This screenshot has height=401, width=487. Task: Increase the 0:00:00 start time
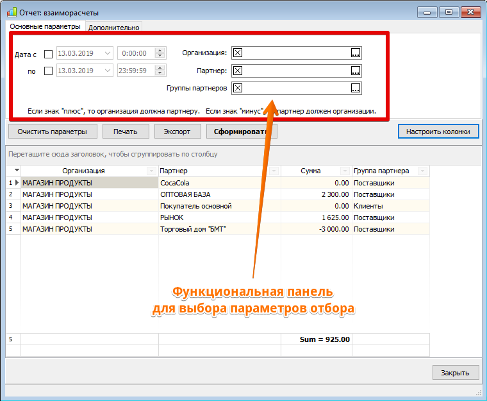(160, 51)
